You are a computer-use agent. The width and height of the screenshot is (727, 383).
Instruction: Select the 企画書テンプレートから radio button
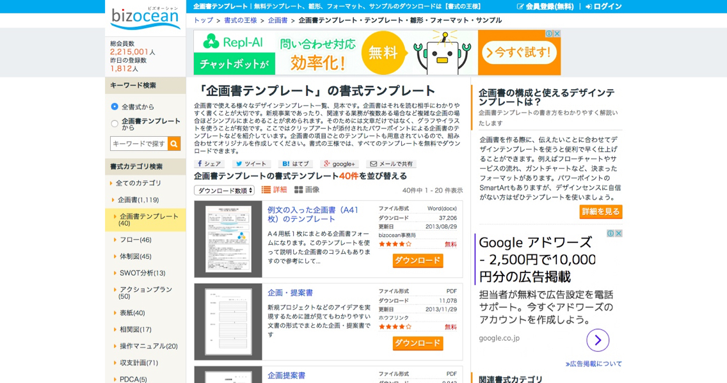point(115,123)
